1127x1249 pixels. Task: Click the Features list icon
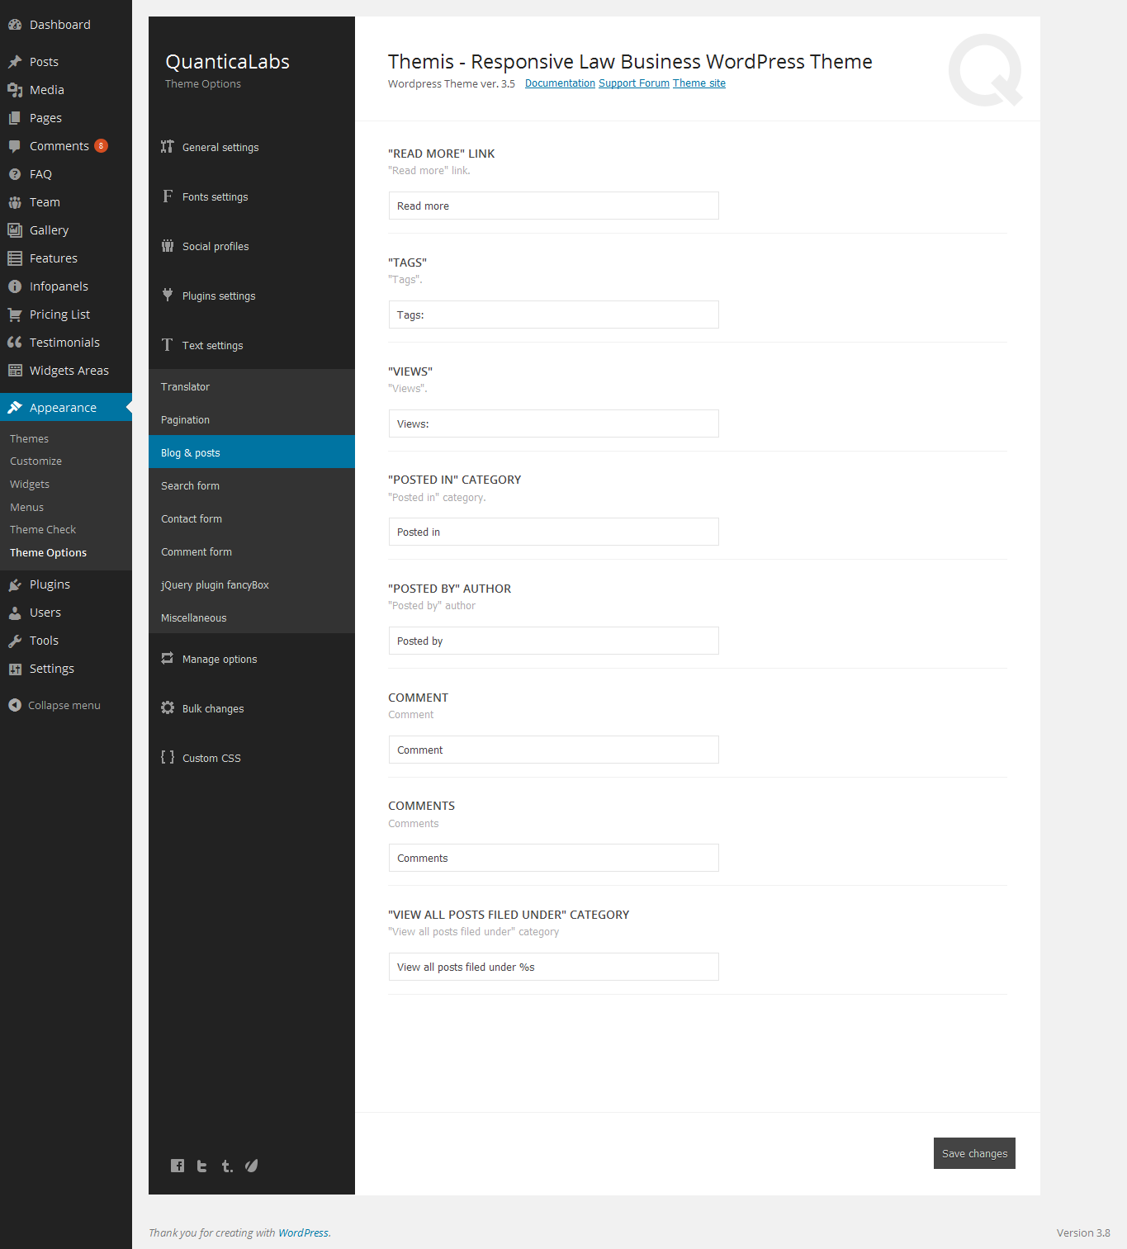tap(15, 258)
